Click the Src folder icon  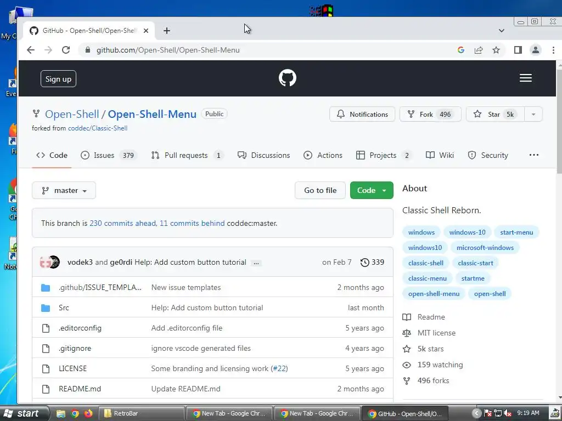(x=46, y=308)
